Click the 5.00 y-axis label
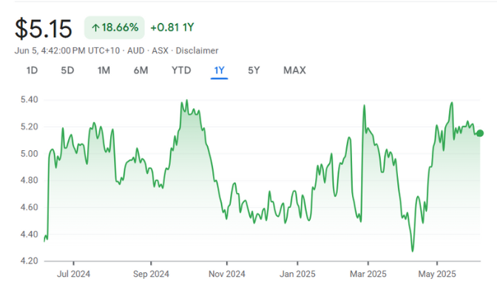Image resolution: width=497 pixels, height=296 pixels. [x=29, y=154]
